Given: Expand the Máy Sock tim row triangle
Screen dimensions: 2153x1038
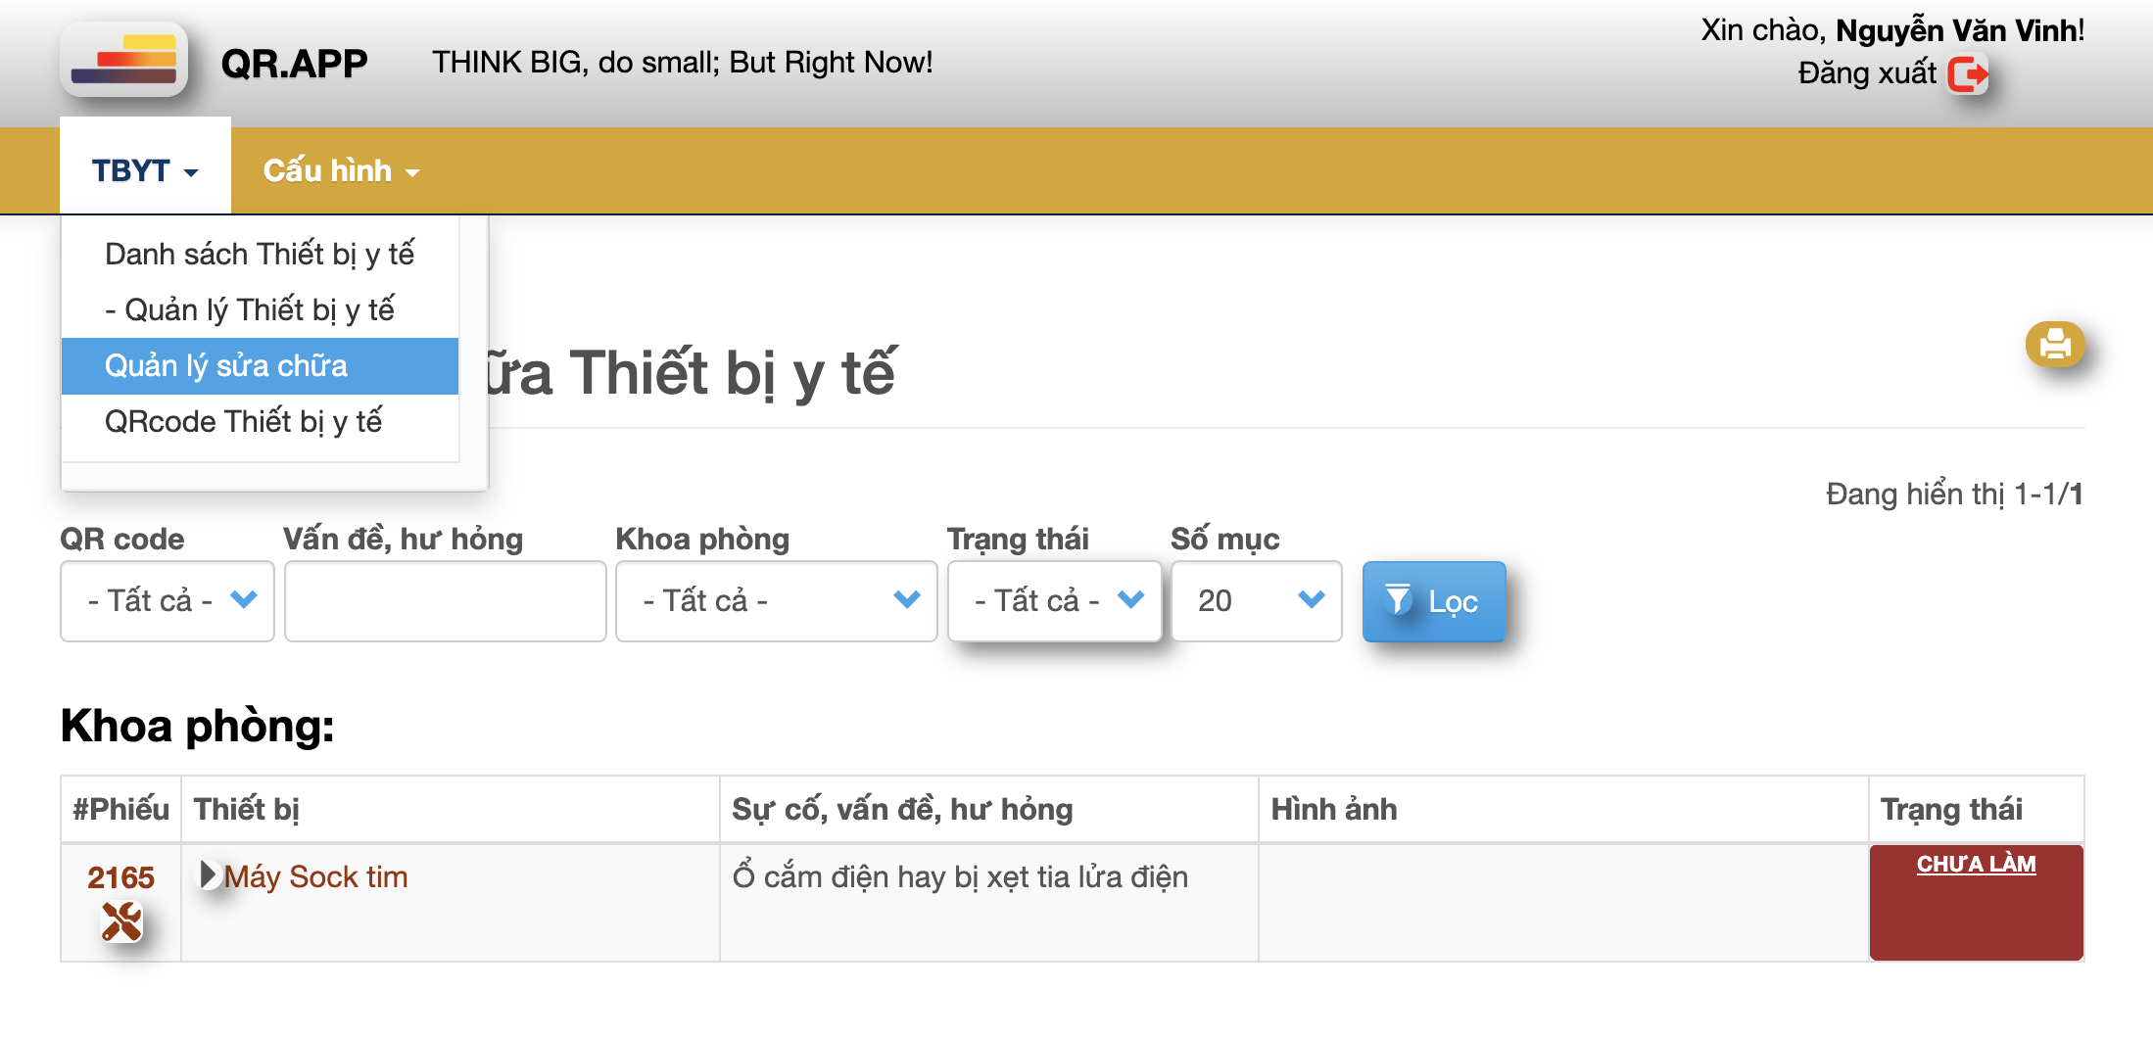Looking at the screenshot, I should (208, 873).
